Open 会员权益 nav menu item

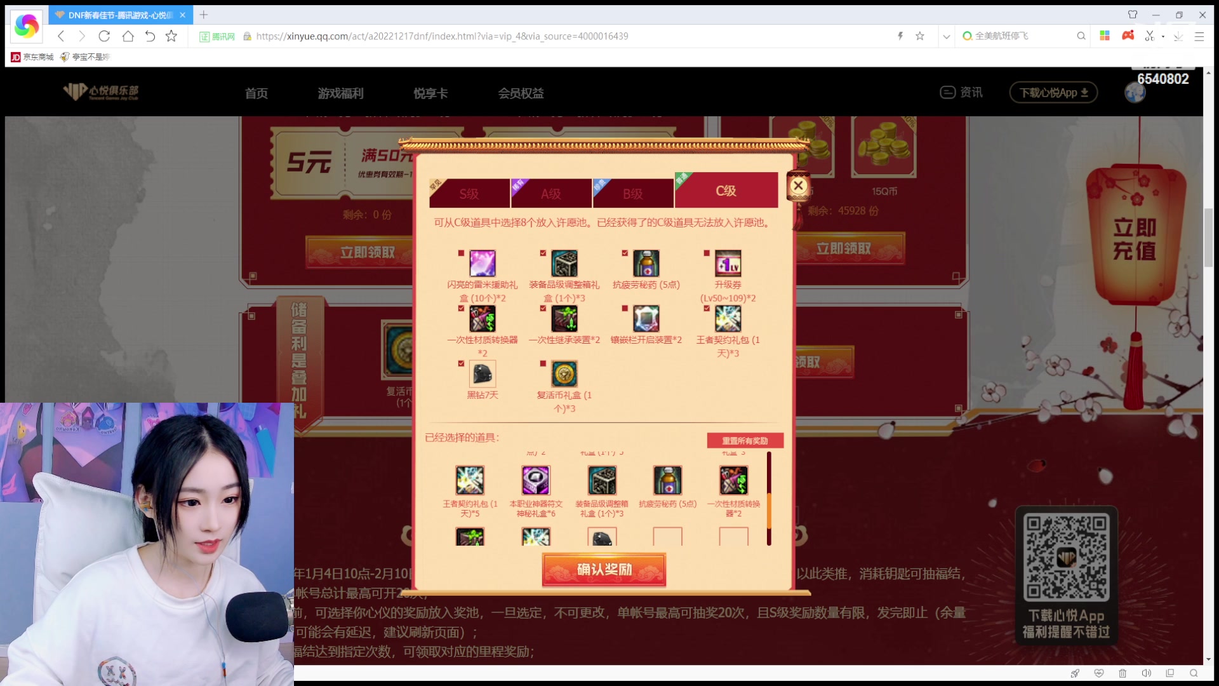pyautogui.click(x=521, y=93)
